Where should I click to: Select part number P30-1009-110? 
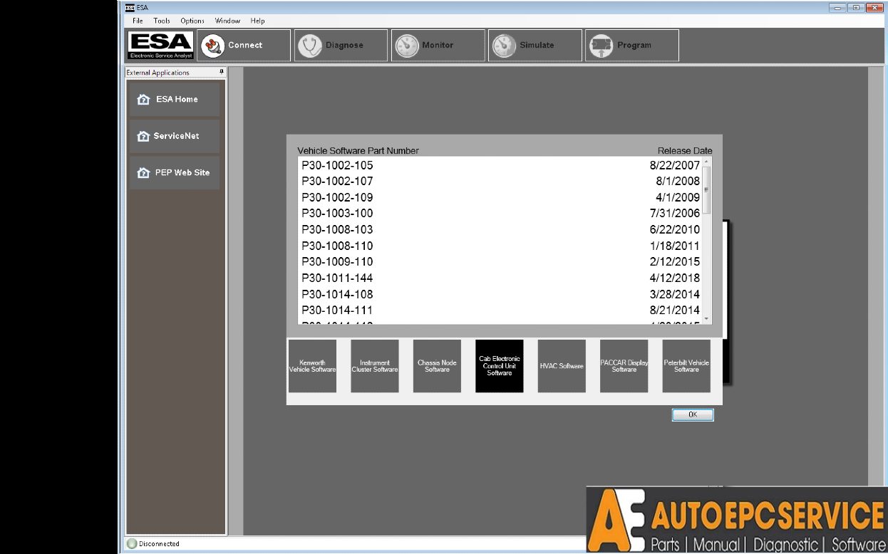pos(337,262)
